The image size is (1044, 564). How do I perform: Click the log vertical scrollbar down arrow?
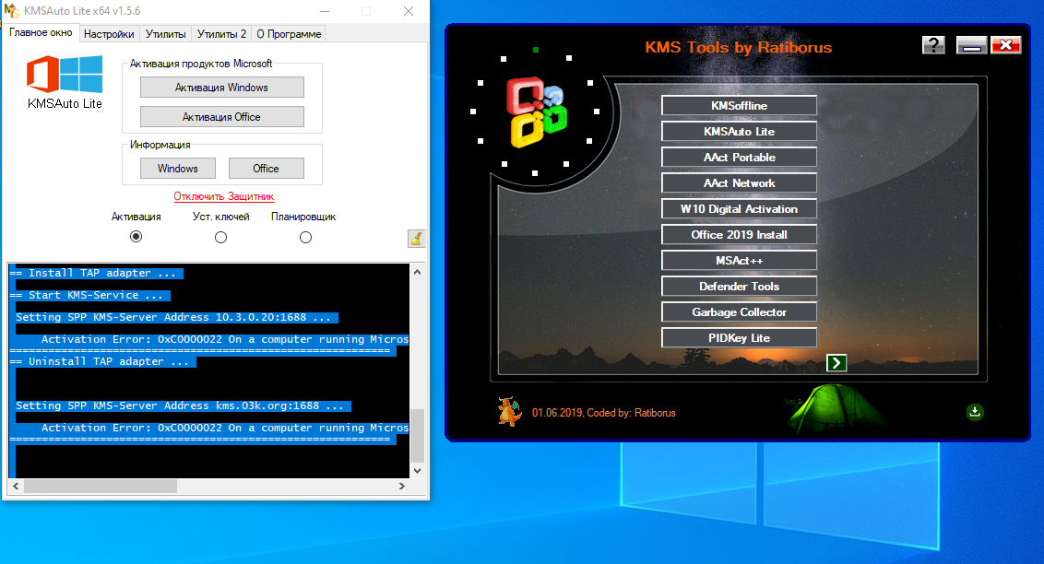(418, 470)
